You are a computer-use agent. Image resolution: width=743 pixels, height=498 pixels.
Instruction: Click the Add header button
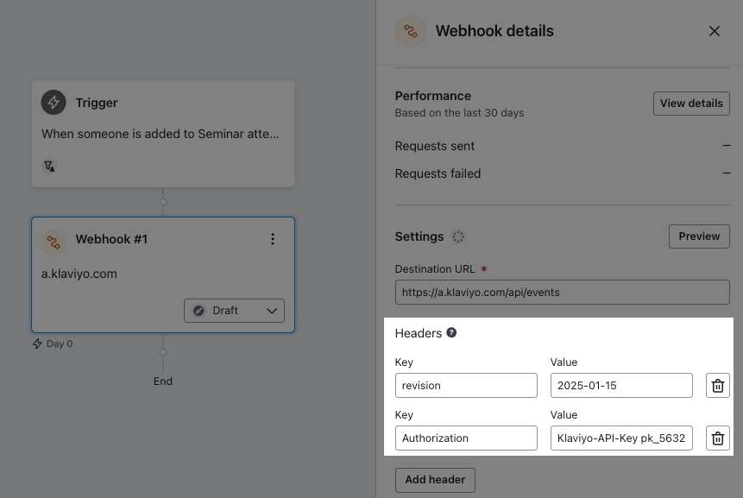click(435, 480)
